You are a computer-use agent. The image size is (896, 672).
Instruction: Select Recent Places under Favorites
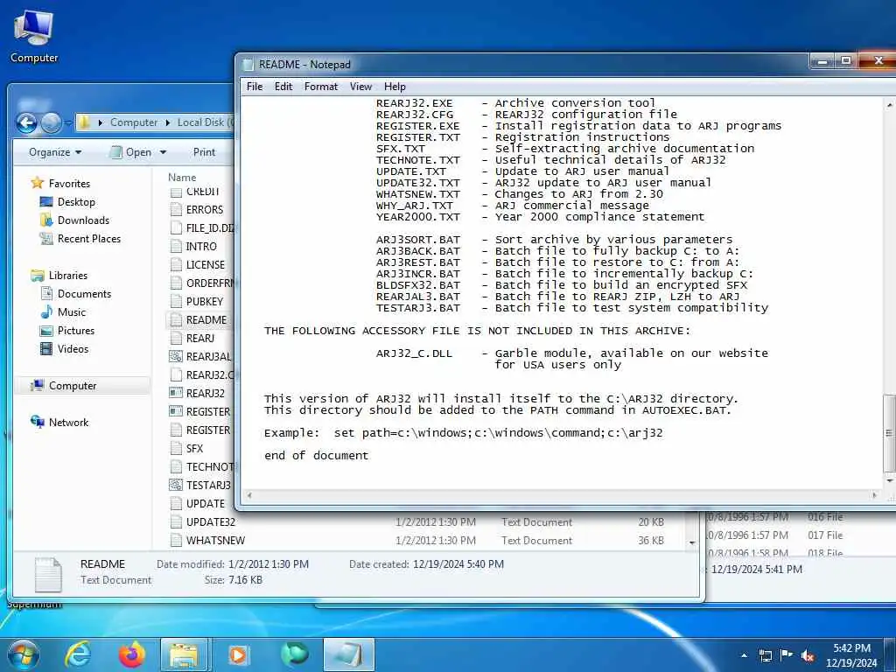coord(88,238)
